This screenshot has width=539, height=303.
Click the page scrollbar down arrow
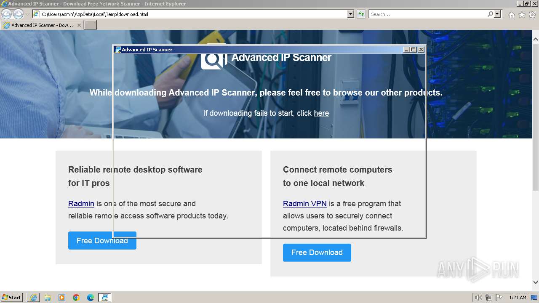pyautogui.click(x=536, y=282)
